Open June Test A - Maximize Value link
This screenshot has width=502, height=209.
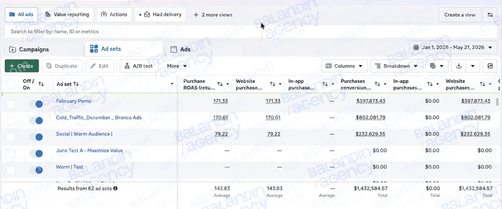coord(89,150)
